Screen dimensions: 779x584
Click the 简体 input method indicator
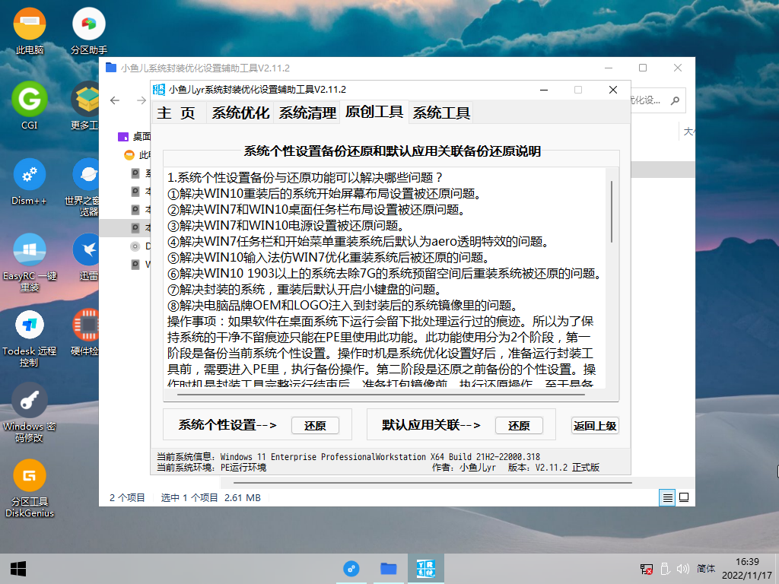[x=706, y=569]
